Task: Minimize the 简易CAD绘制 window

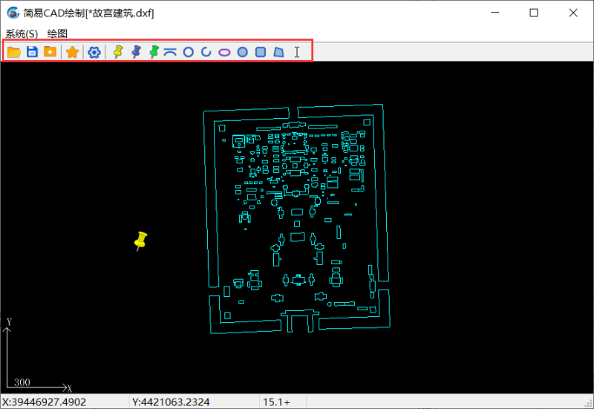Action: pyautogui.click(x=495, y=13)
